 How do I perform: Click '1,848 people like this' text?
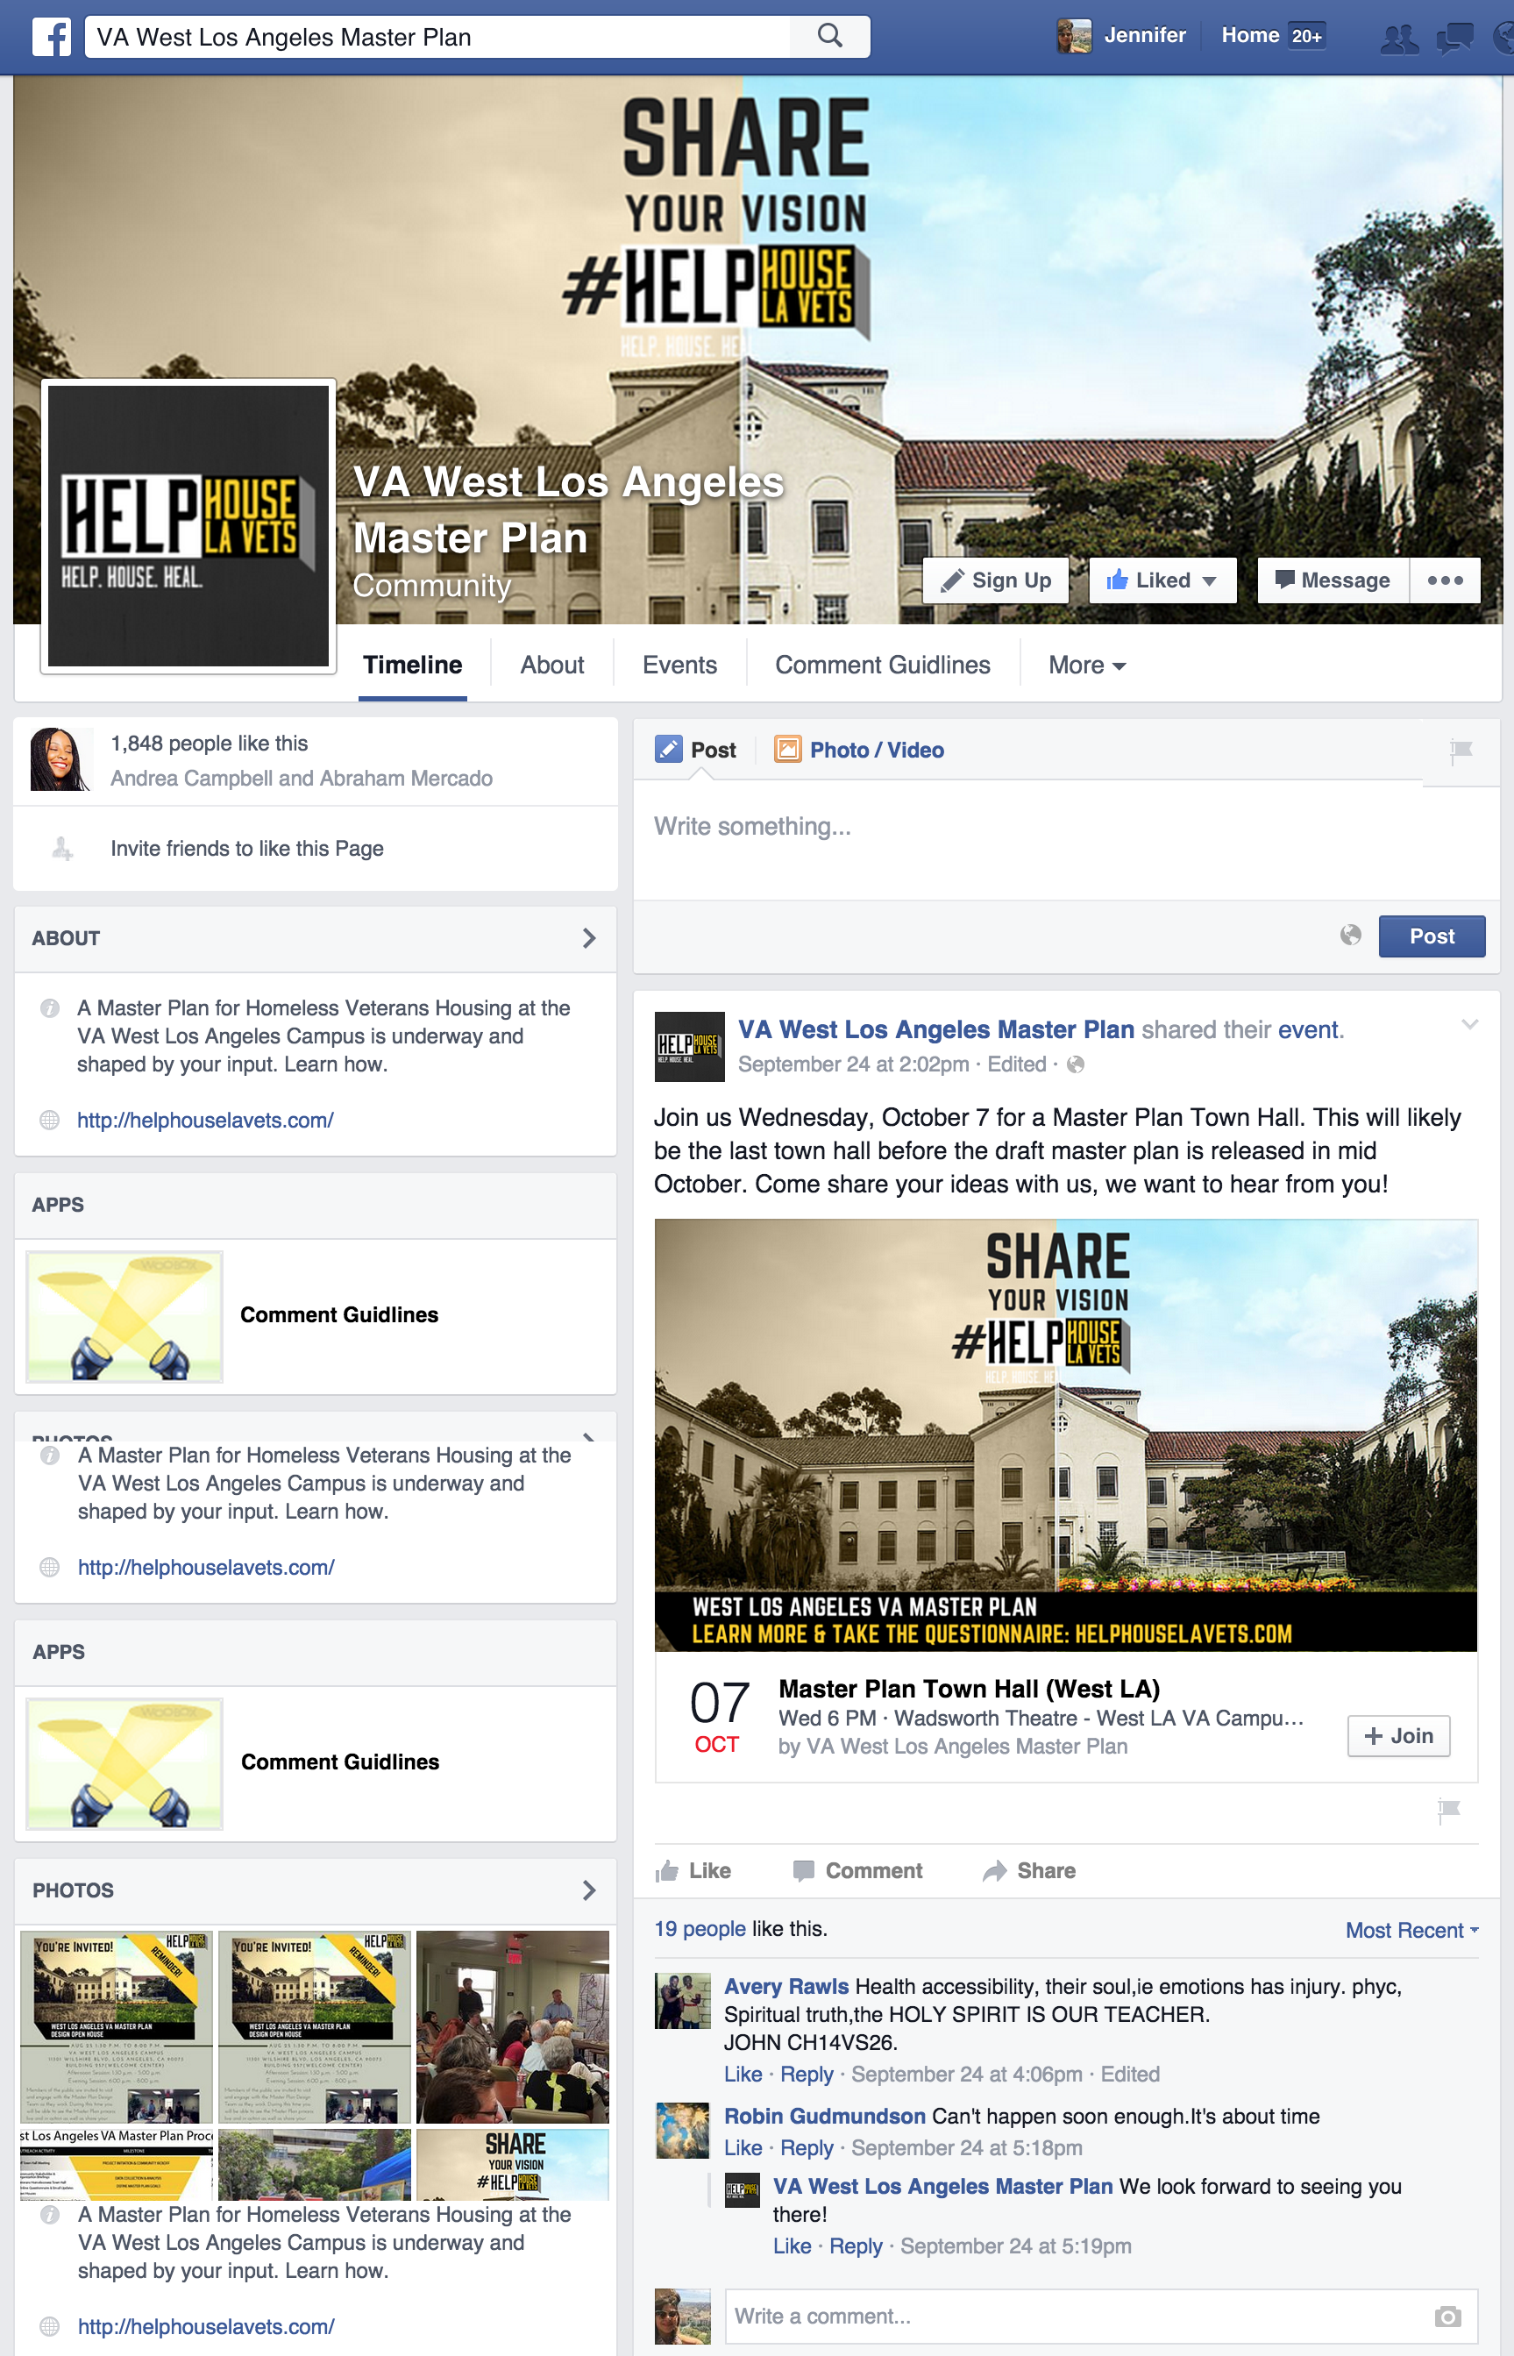(210, 744)
